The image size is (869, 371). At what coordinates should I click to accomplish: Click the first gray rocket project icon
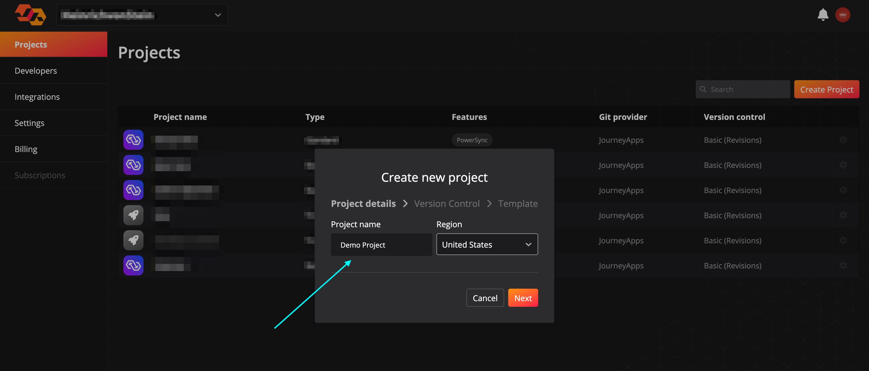coord(133,215)
